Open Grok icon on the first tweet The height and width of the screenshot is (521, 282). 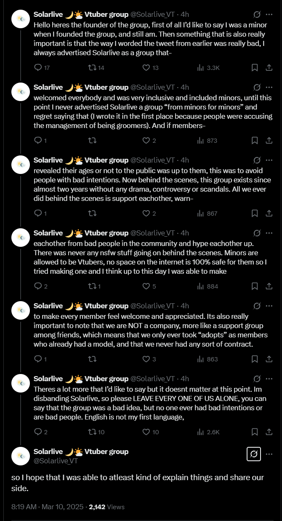[257, 14]
